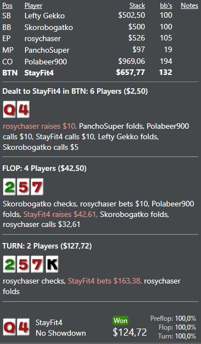Click the 4 hole card under Dealt

tap(23, 109)
